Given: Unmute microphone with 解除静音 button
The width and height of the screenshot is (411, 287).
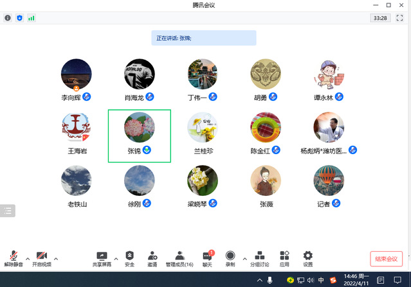Looking at the screenshot, I should [x=14, y=258].
